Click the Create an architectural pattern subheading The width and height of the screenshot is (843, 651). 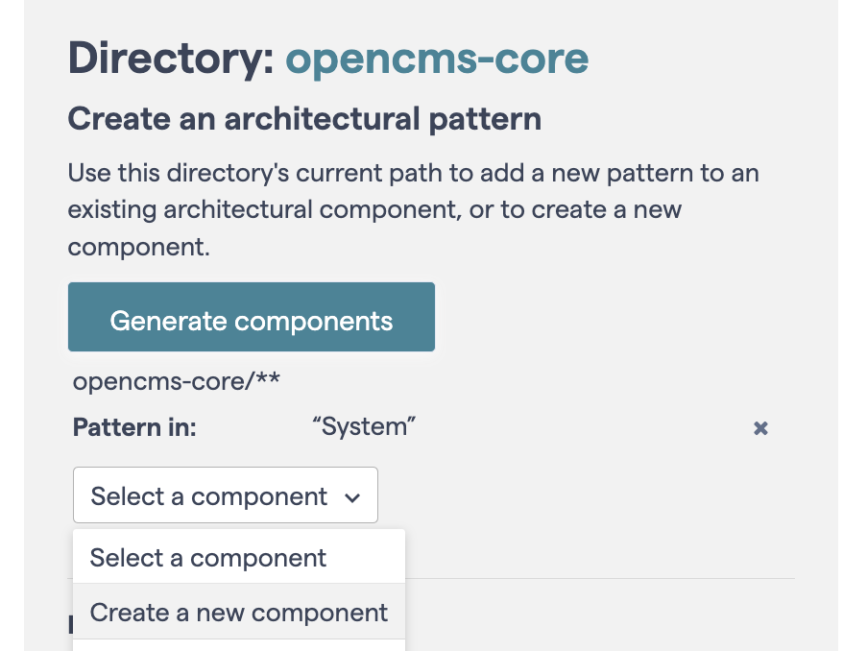pos(304,118)
